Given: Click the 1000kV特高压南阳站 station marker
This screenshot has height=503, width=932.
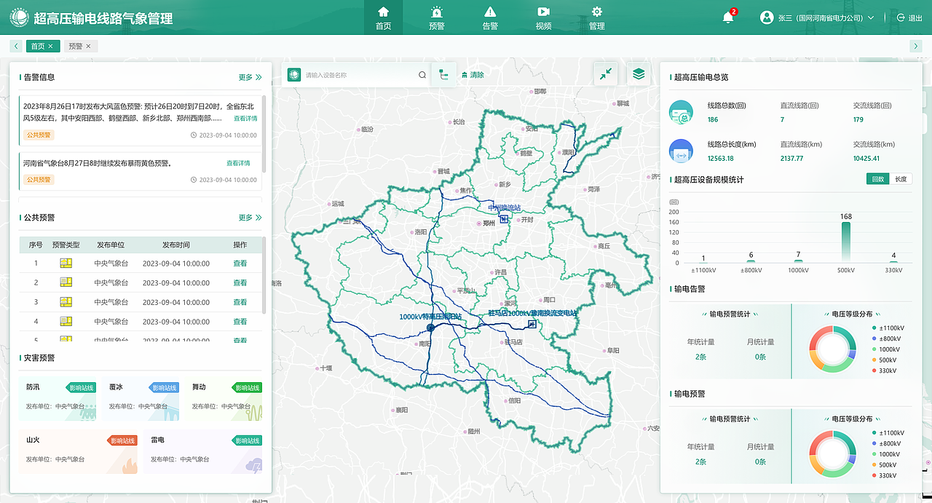Looking at the screenshot, I should 430,328.
